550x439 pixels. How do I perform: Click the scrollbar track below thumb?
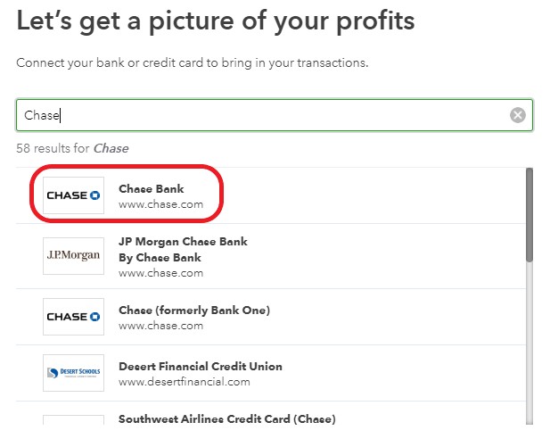coord(529,344)
